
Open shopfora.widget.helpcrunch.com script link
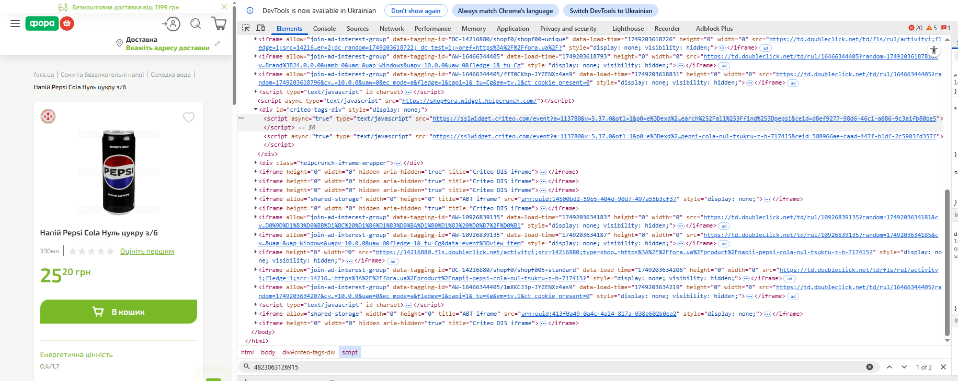pos(469,101)
